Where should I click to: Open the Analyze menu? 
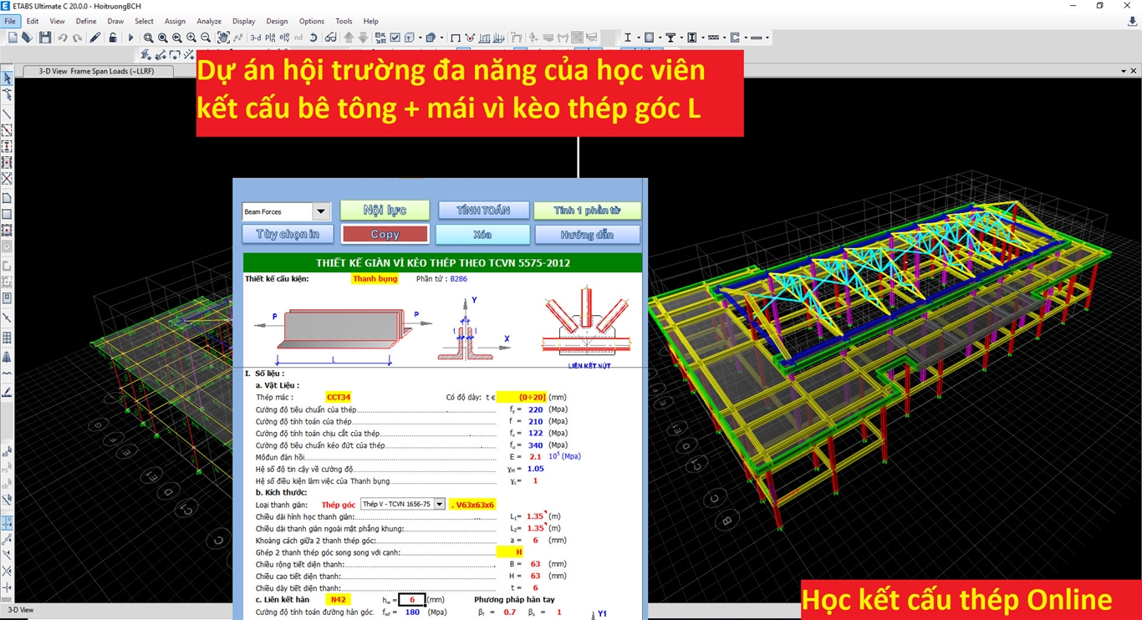209,21
